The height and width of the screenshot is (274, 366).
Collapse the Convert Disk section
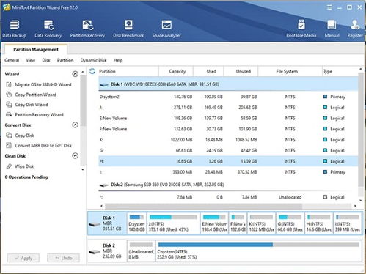click(x=76, y=125)
